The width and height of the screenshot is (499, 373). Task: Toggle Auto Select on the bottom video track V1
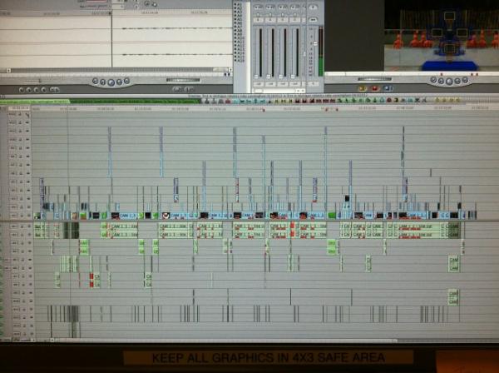(x=27, y=216)
